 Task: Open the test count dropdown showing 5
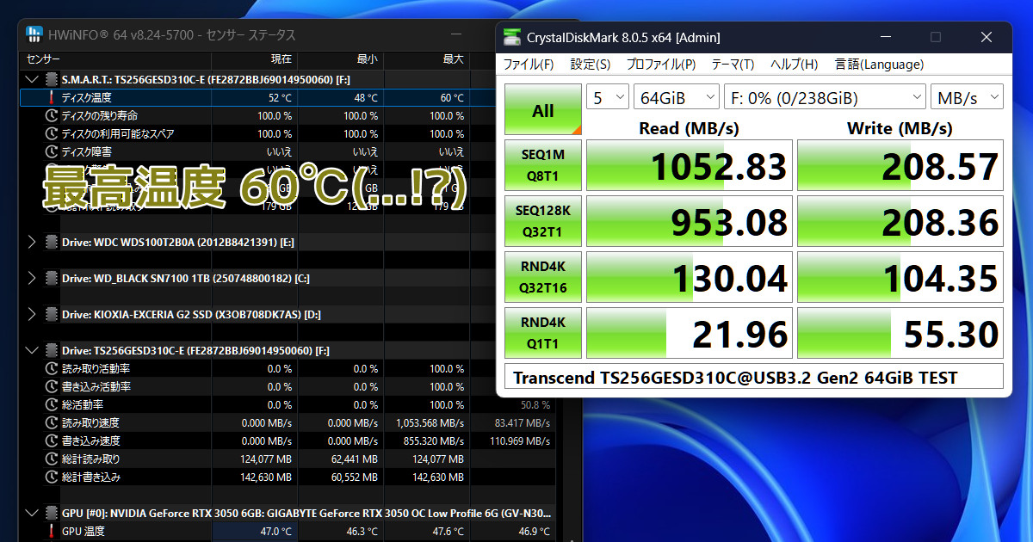point(608,97)
